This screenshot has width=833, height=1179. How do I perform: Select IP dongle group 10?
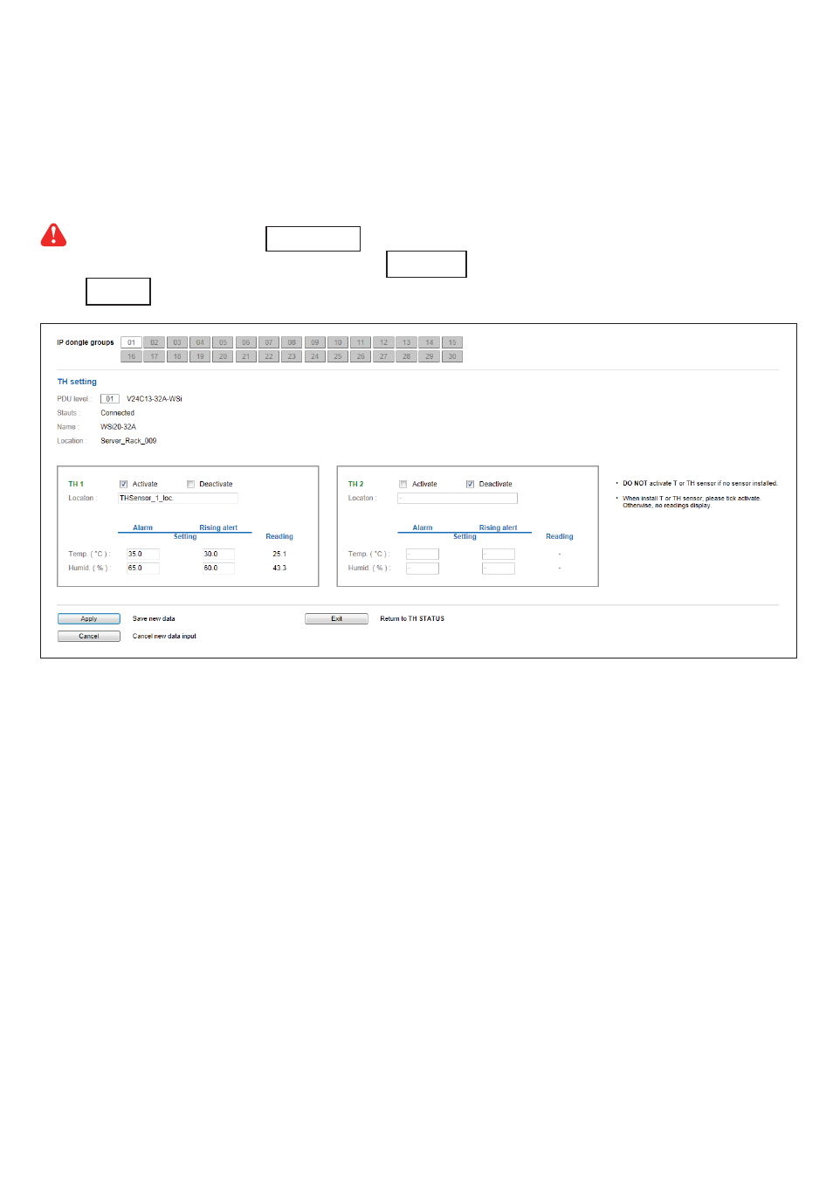click(x=338, y=342)
